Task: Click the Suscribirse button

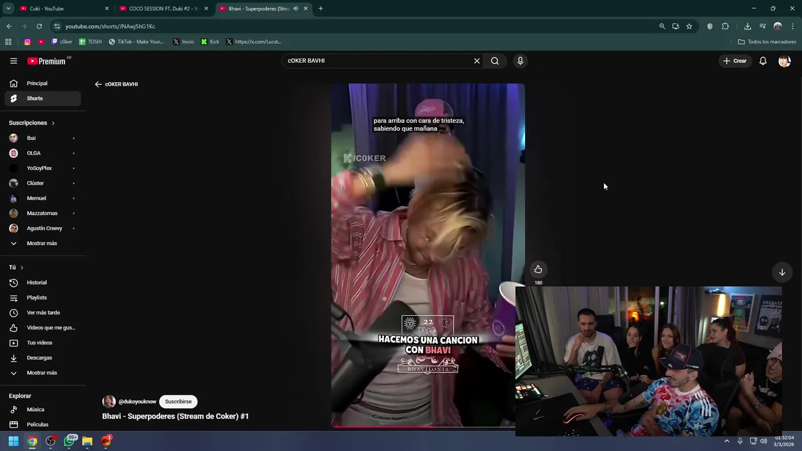Action: [179, 402]
